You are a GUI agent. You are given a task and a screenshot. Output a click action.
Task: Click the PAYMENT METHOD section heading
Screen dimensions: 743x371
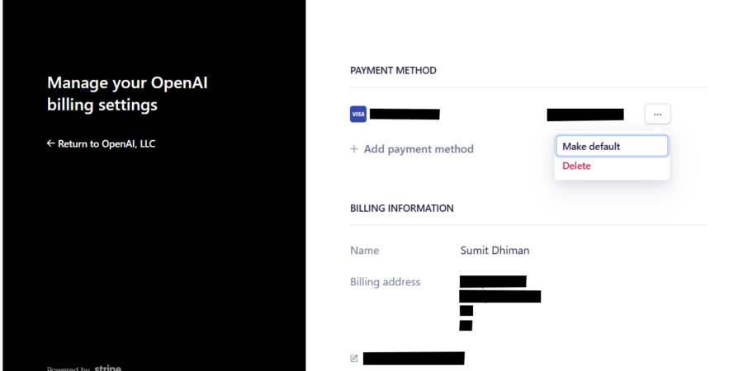coord(393,71)
